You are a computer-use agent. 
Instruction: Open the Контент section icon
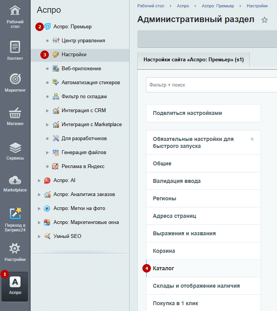15,47
